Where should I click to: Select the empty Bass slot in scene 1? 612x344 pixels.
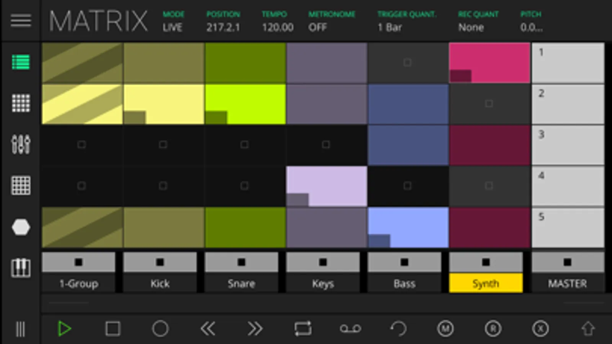tap(408, 63)
